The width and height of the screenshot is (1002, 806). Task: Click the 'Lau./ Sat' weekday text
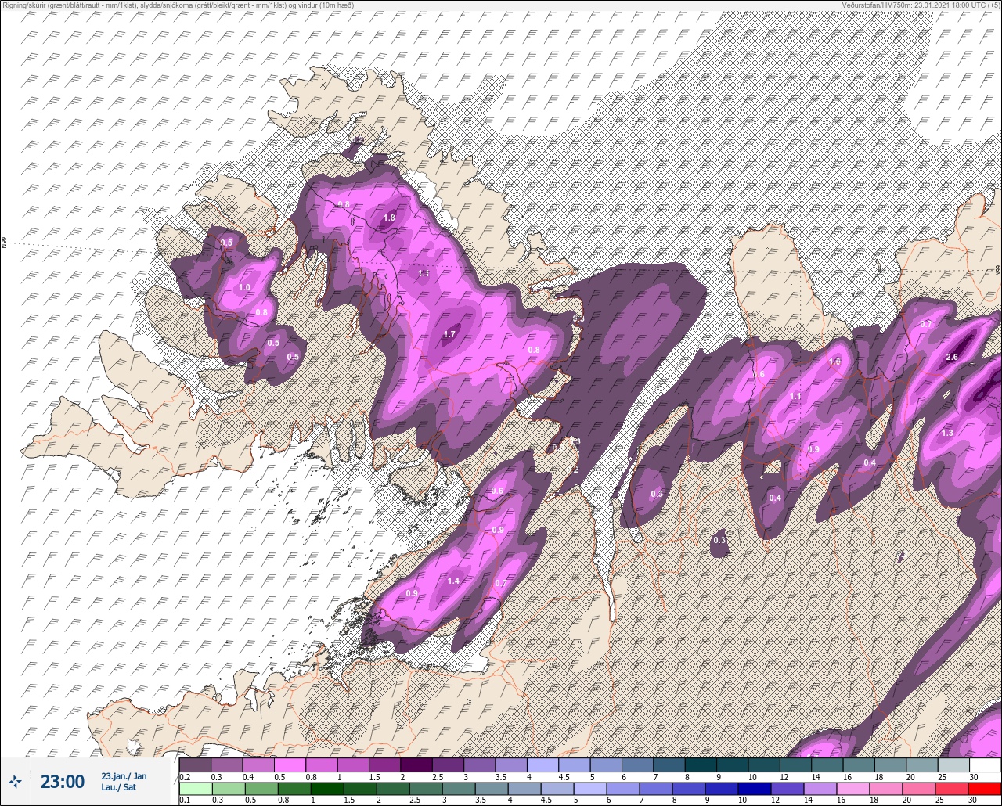click(118, 787)
